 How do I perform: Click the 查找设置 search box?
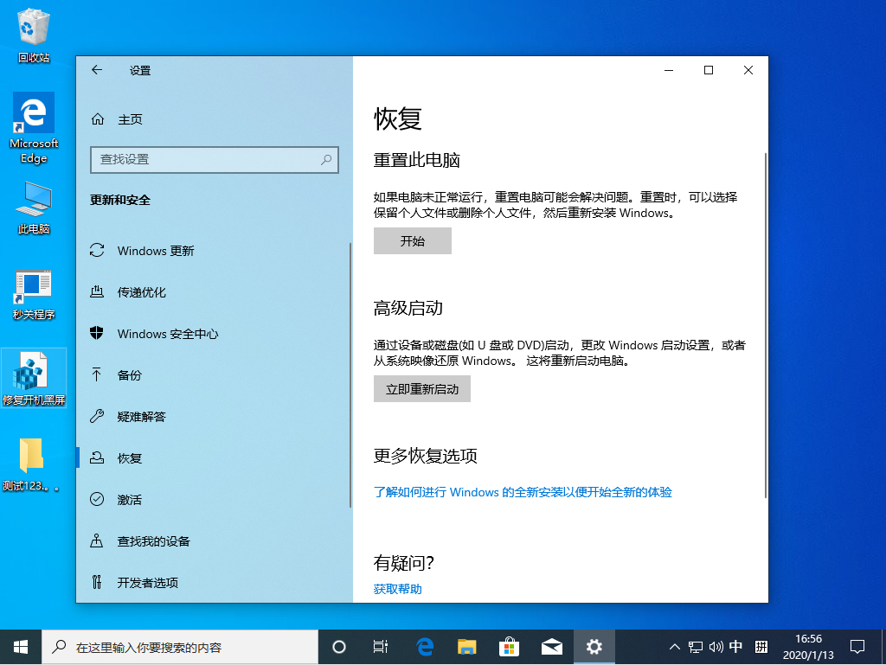(x=214, y=160)
